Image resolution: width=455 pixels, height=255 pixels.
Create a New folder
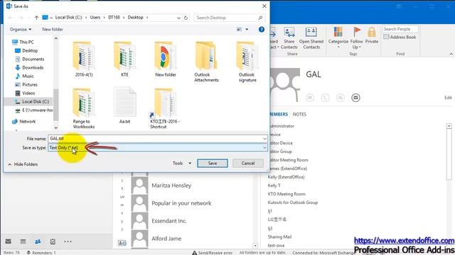point(53,30)
